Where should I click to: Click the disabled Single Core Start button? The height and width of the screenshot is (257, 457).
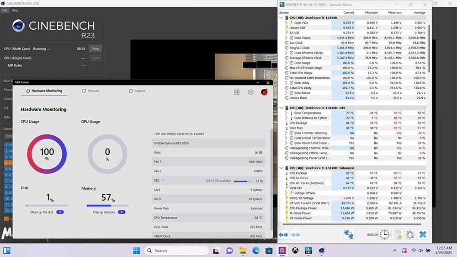point(96,58)
